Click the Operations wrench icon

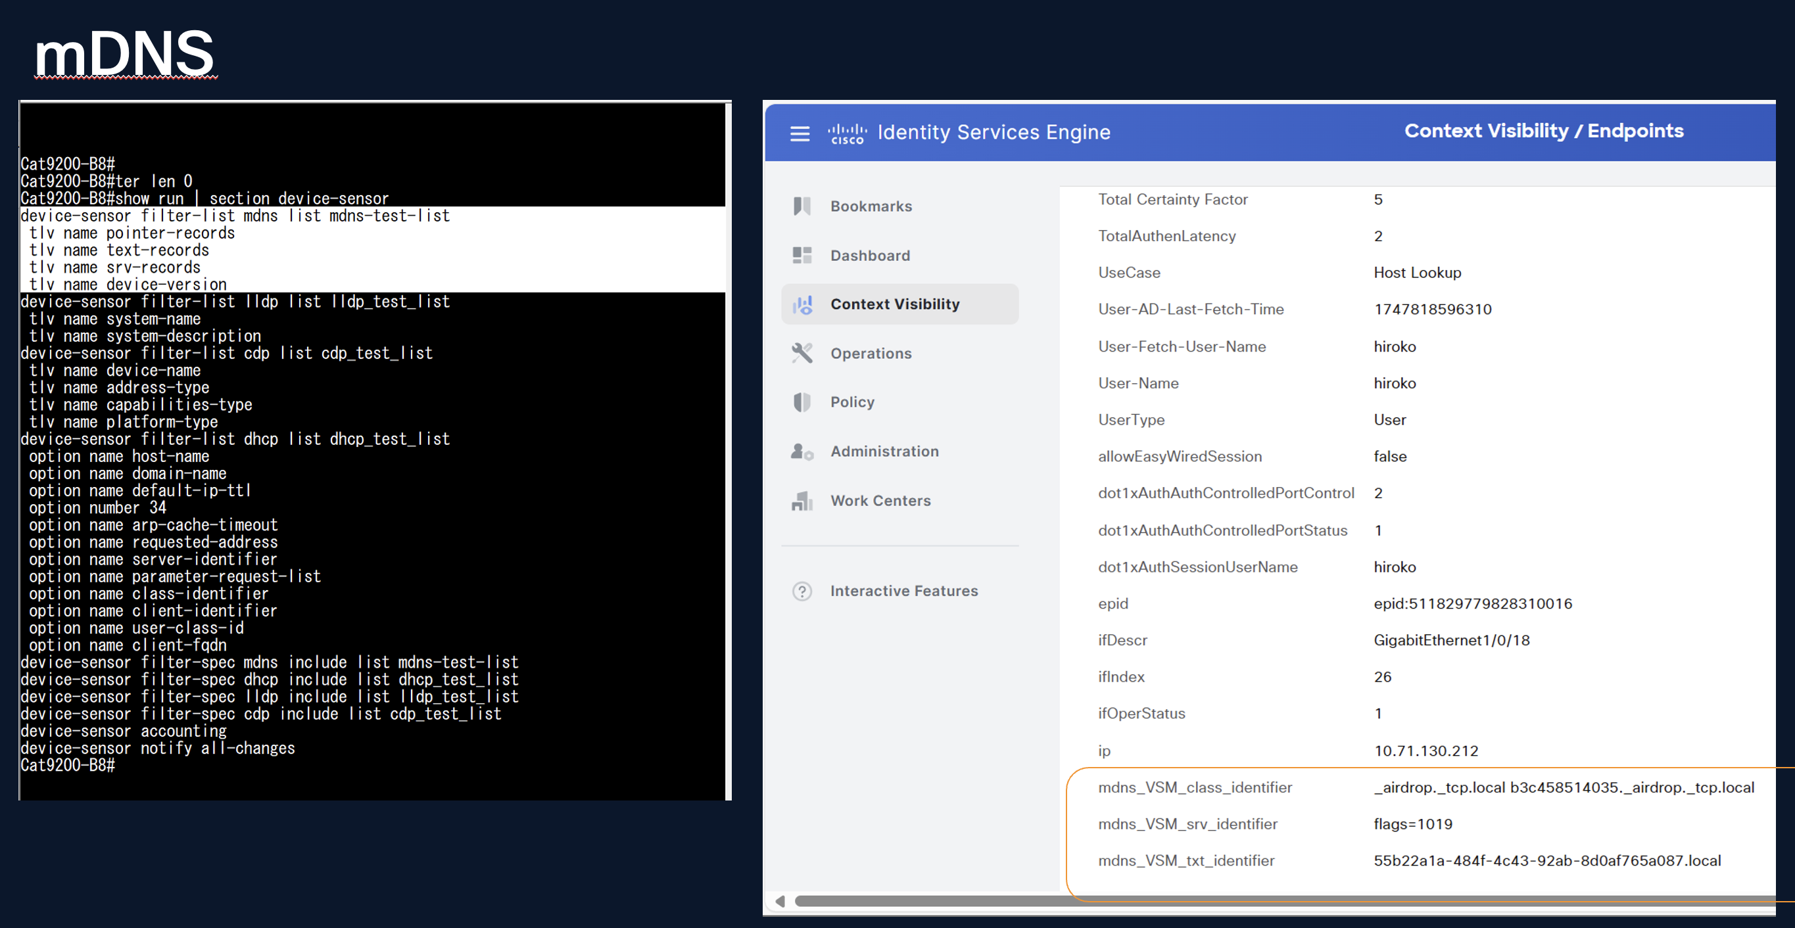pos(802,353)
